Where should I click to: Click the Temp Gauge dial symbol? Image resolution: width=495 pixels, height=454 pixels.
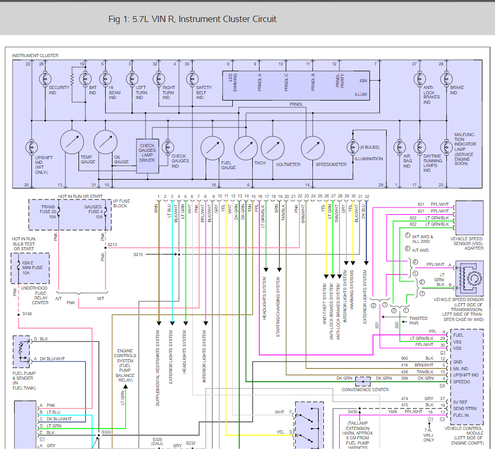point(72,142)
